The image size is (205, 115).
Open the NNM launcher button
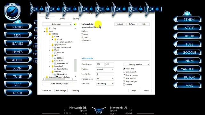click(x=188, y=61)
